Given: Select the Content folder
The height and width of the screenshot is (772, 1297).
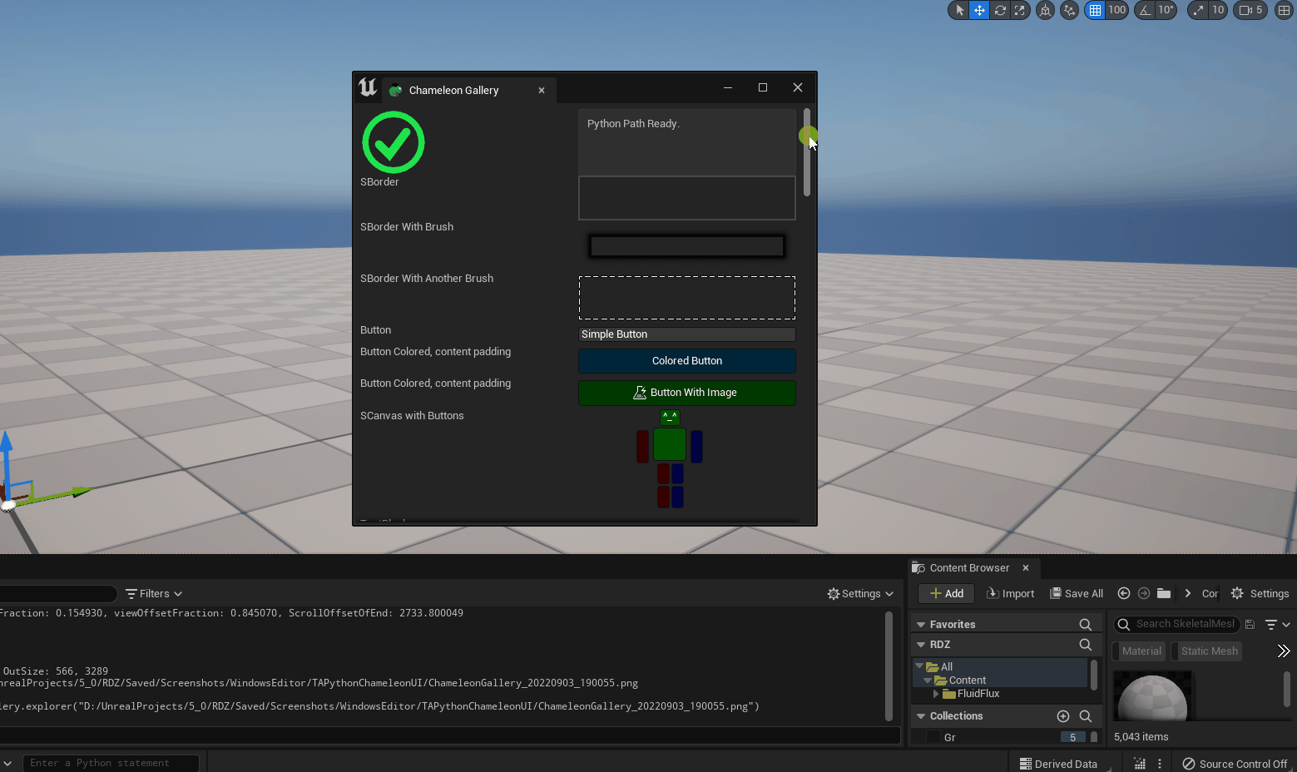Looking at the screenshot, I should [967, 680].
